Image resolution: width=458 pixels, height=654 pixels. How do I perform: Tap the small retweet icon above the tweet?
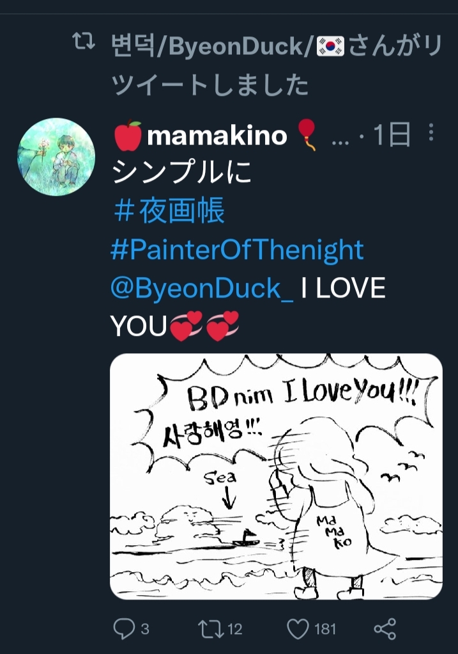pyautogui.click(x=84, y=45)
